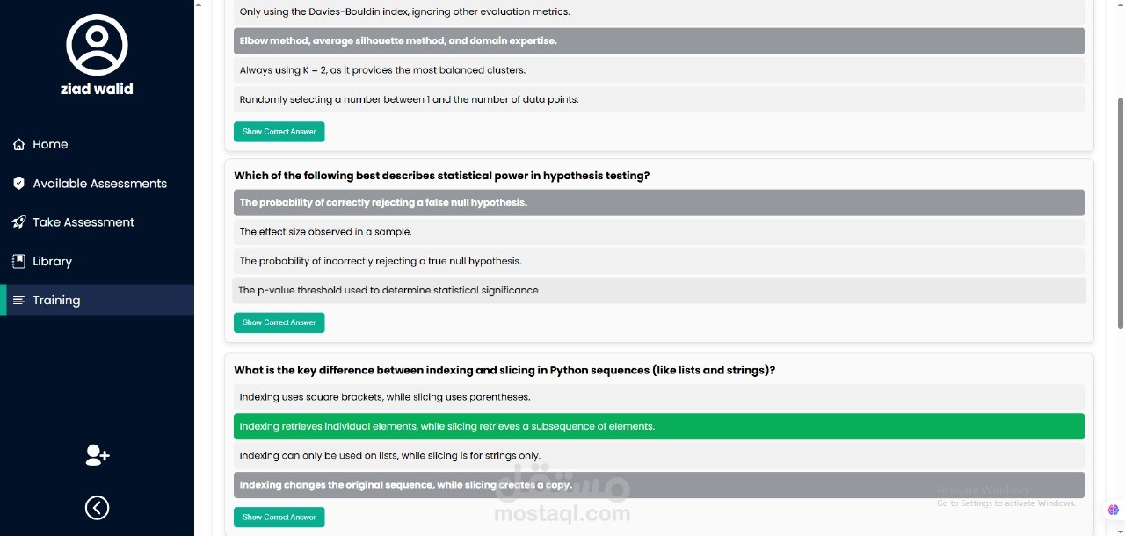Select 'The effect size observed in a sample'

pyautogui.click(x=658, y=232)
